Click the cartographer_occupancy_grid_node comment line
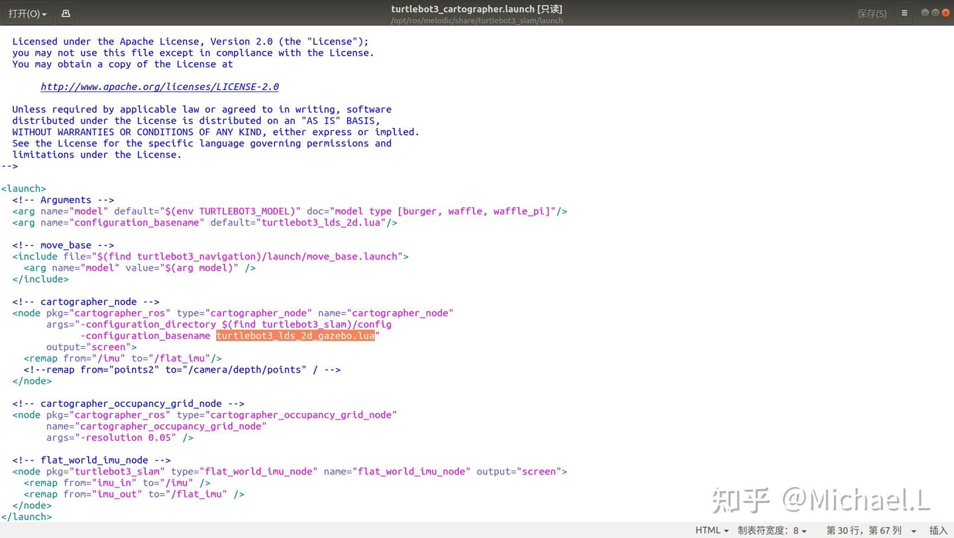Screen dimensions: 954x538 pyautogui.click(x=128, y=404)
